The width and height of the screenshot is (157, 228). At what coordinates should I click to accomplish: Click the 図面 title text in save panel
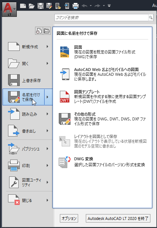click(x=78, y=47)
